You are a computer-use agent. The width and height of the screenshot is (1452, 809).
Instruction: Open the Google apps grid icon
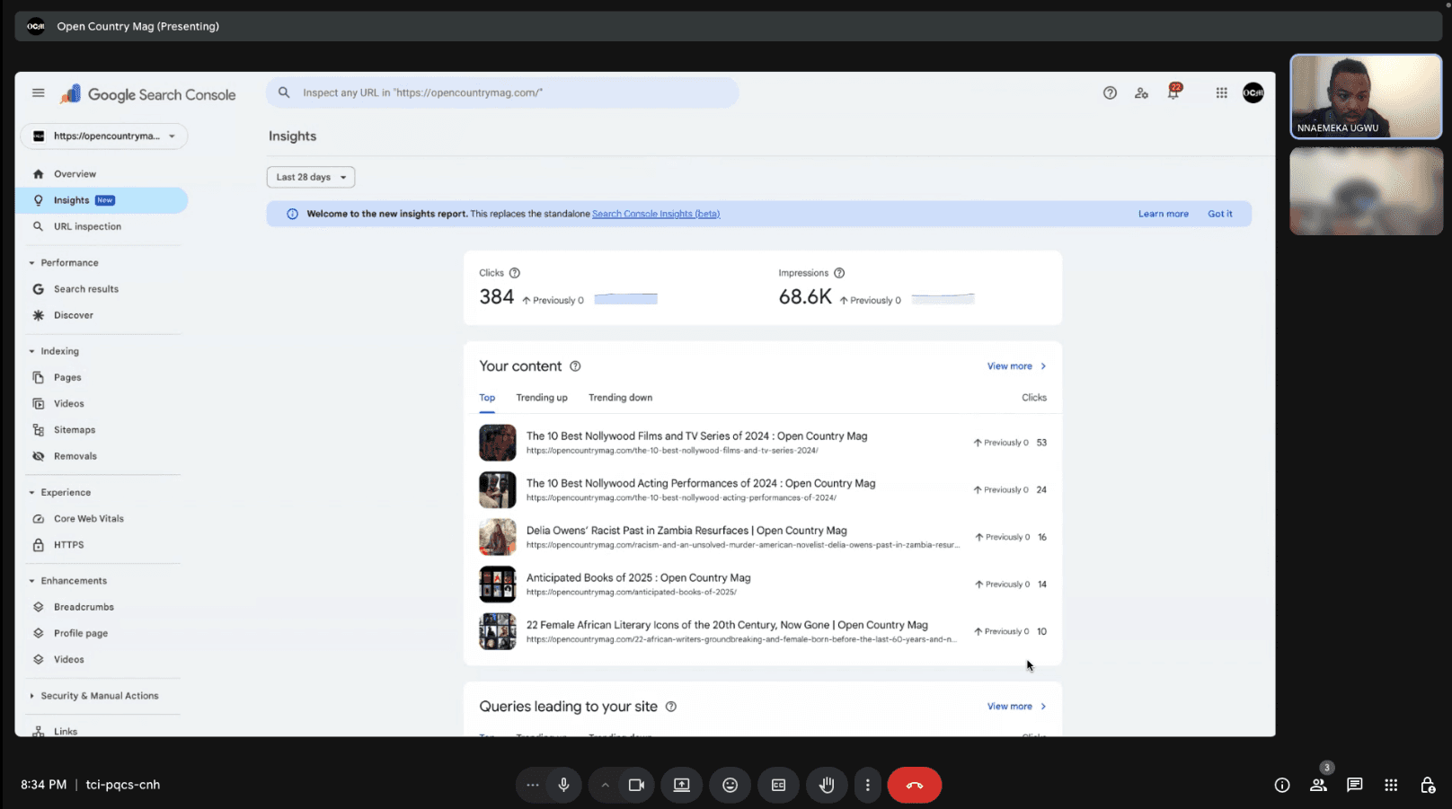pos(1221,92)
